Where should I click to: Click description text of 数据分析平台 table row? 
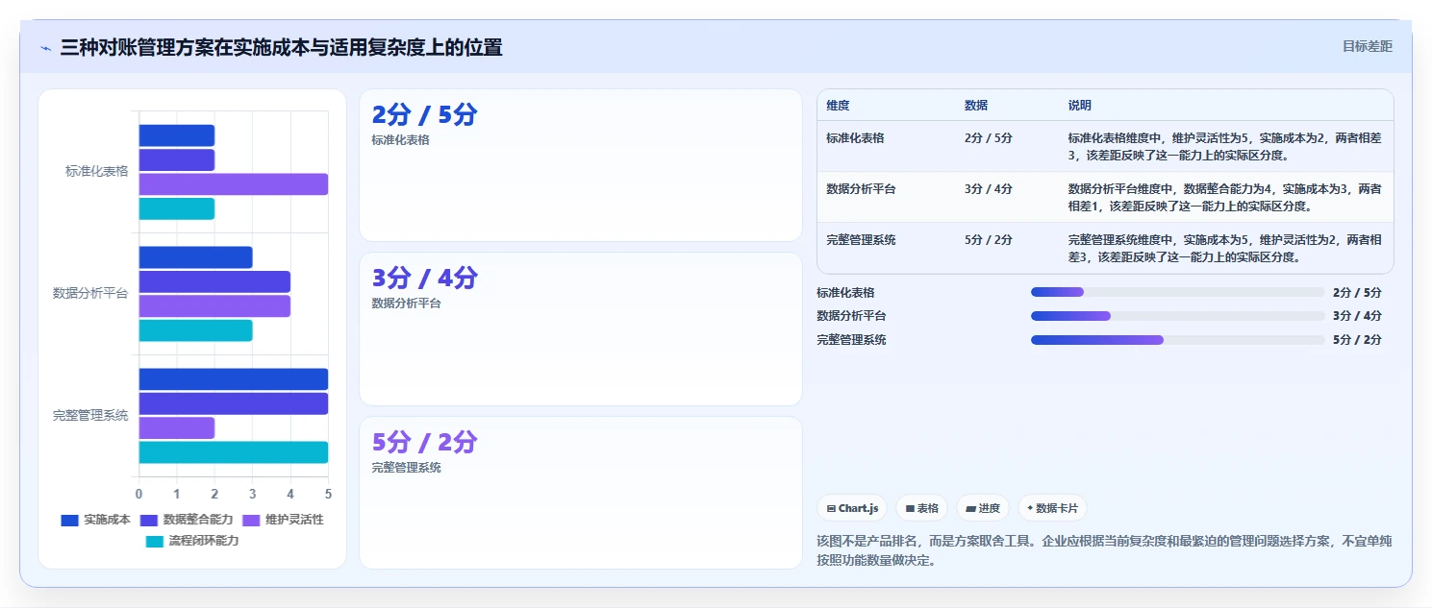pos(1224,197)
